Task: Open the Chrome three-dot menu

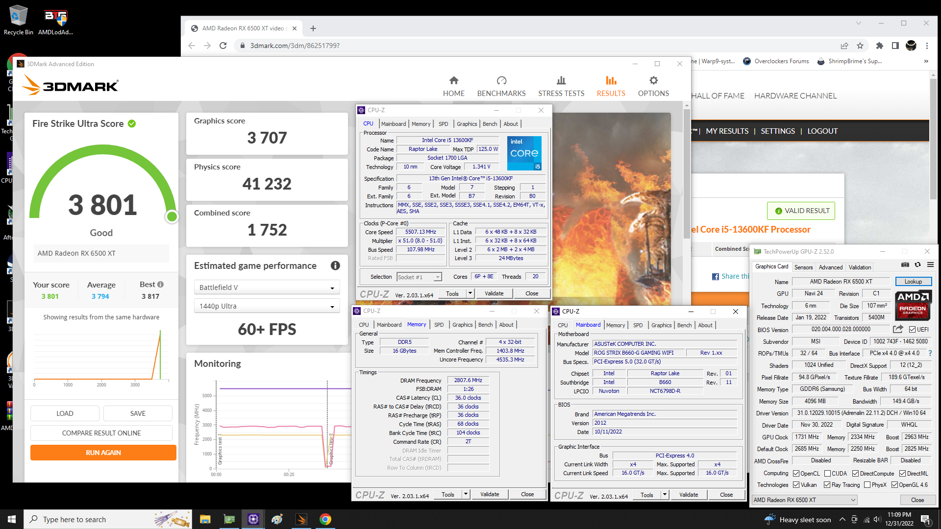Action: click(927, 46)
